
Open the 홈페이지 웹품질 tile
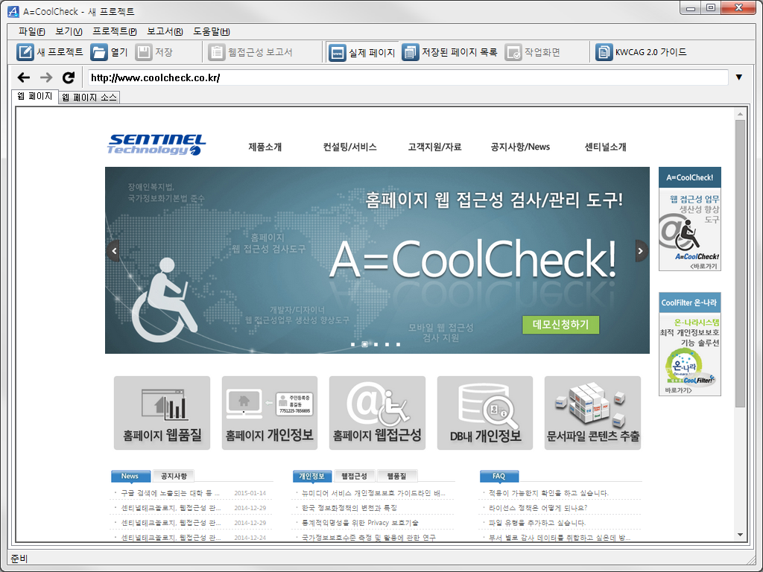coord(162,413)
